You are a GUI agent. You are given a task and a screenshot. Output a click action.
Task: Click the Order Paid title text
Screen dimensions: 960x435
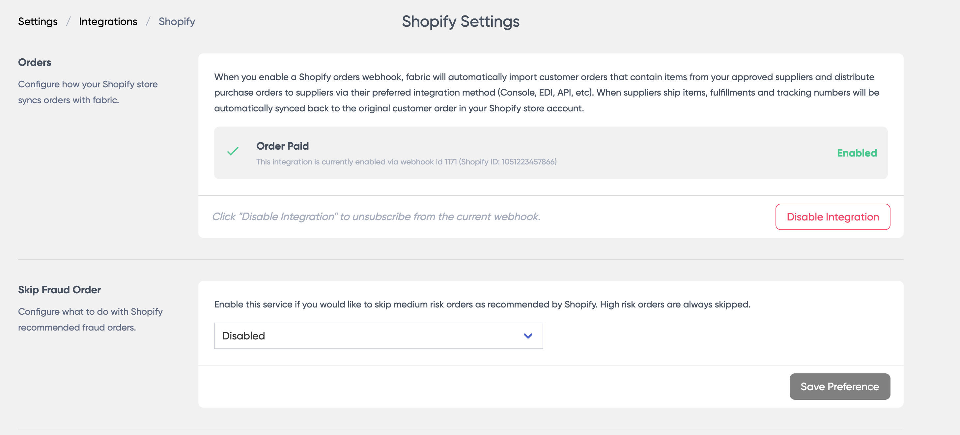click(x=282, y=146)
